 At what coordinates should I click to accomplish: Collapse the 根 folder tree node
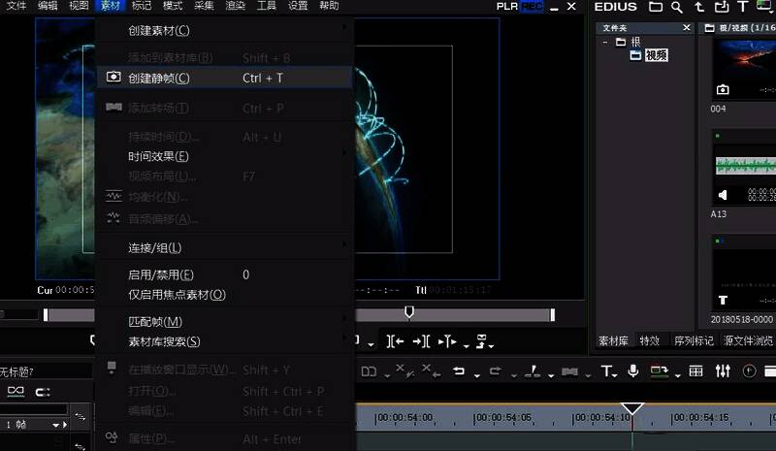(606, 42)
